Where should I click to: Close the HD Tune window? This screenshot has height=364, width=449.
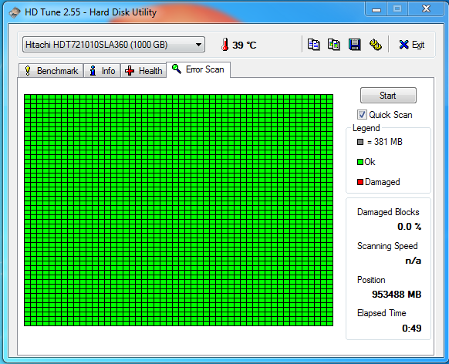426,9
